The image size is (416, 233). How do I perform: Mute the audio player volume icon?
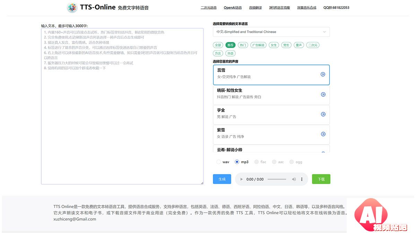[x=294, y=179]
